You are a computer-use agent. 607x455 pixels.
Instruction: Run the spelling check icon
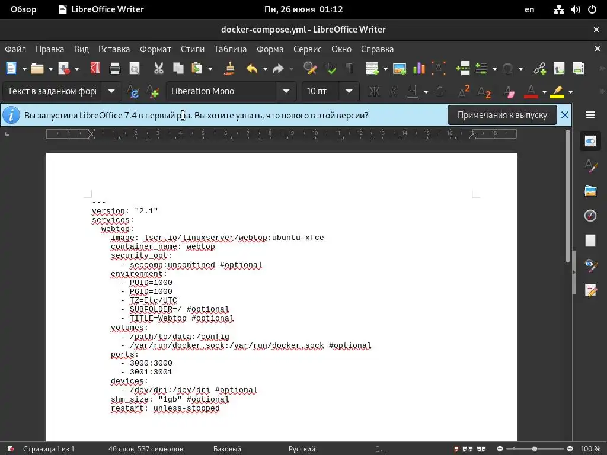coord(330,69)
